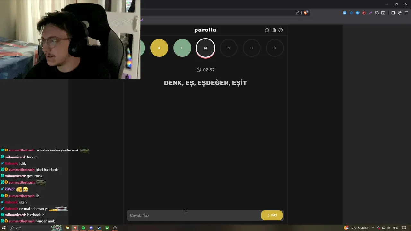The height and width of the screenshot is (231, 411).
Task: Expand the hidden tray icons chevron
Action: (373, 228)
